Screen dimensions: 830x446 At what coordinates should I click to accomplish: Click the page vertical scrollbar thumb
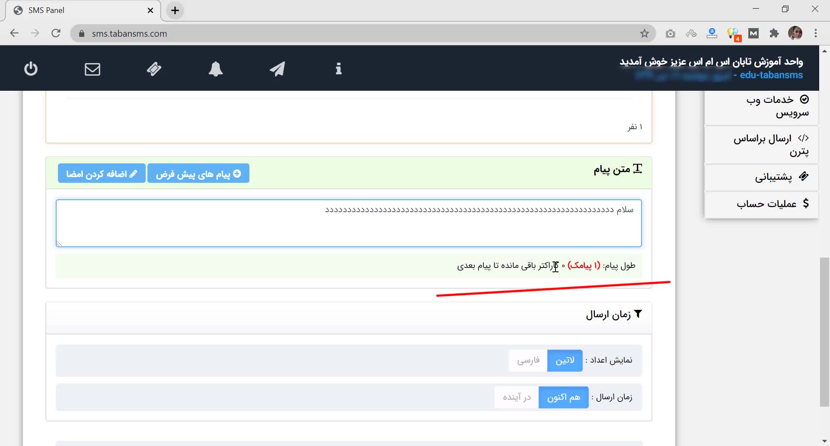pos(824,332)
